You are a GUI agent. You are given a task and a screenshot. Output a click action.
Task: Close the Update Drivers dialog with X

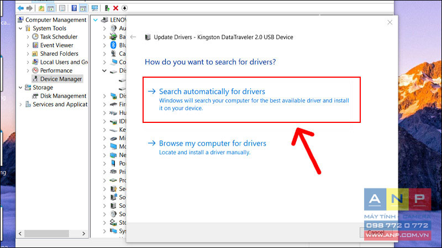coord(390,22)
